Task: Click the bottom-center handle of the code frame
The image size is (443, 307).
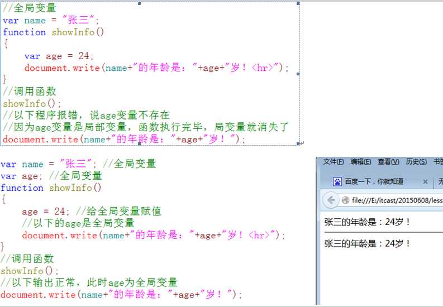Action: pos(139,144)
